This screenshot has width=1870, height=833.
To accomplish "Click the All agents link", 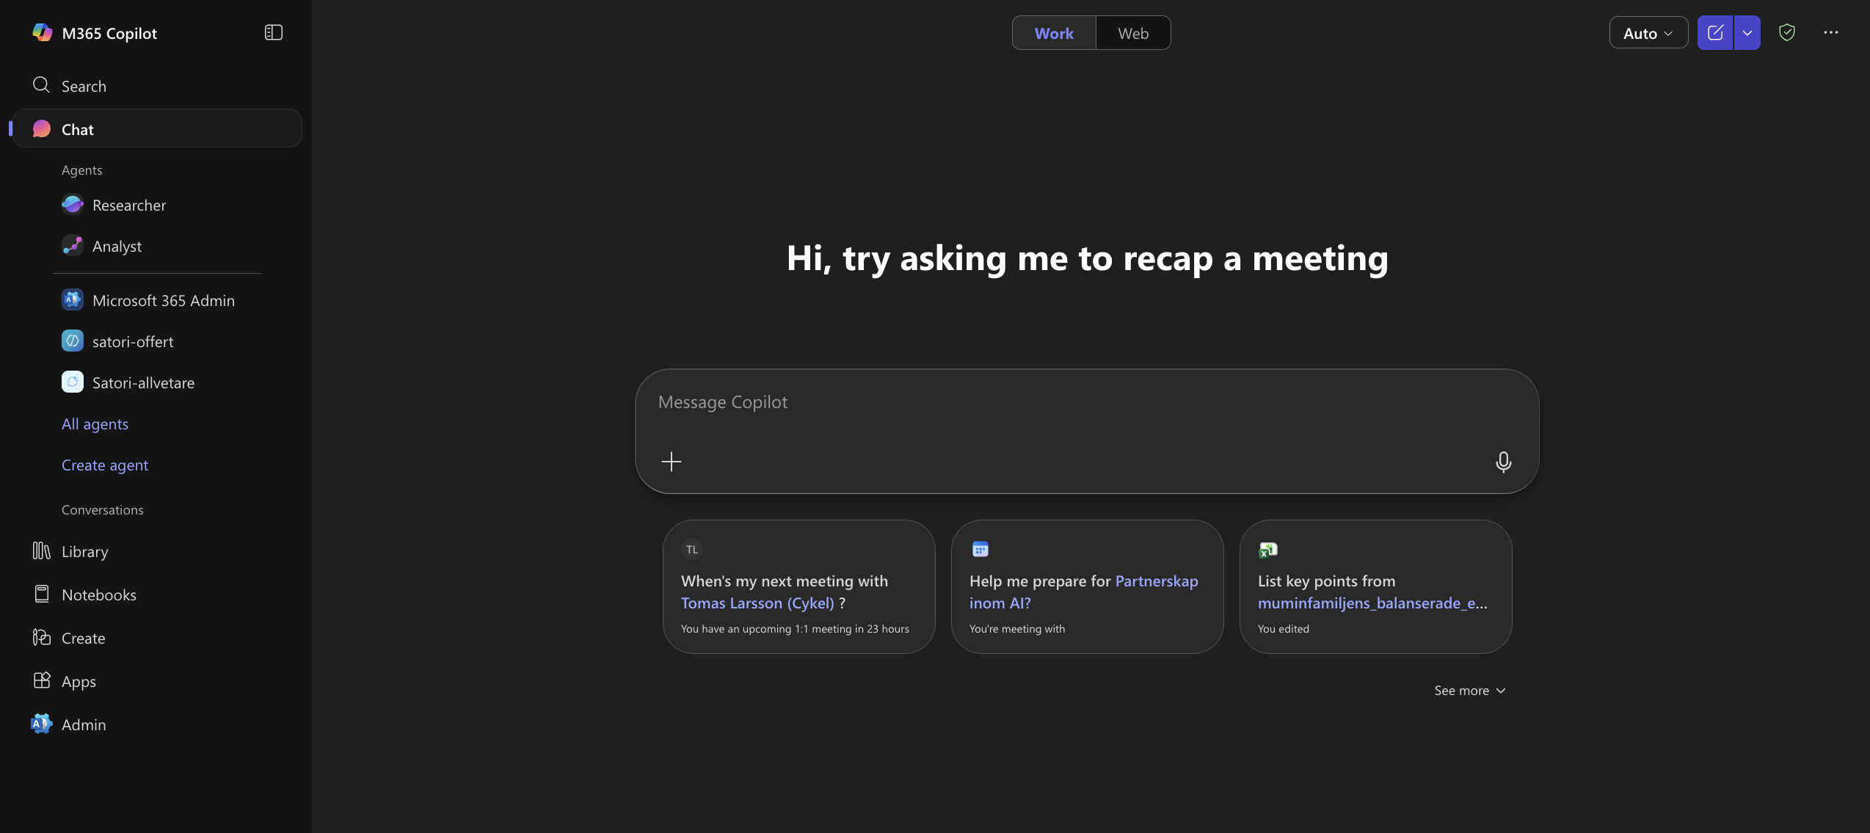I will coord(95,423).
